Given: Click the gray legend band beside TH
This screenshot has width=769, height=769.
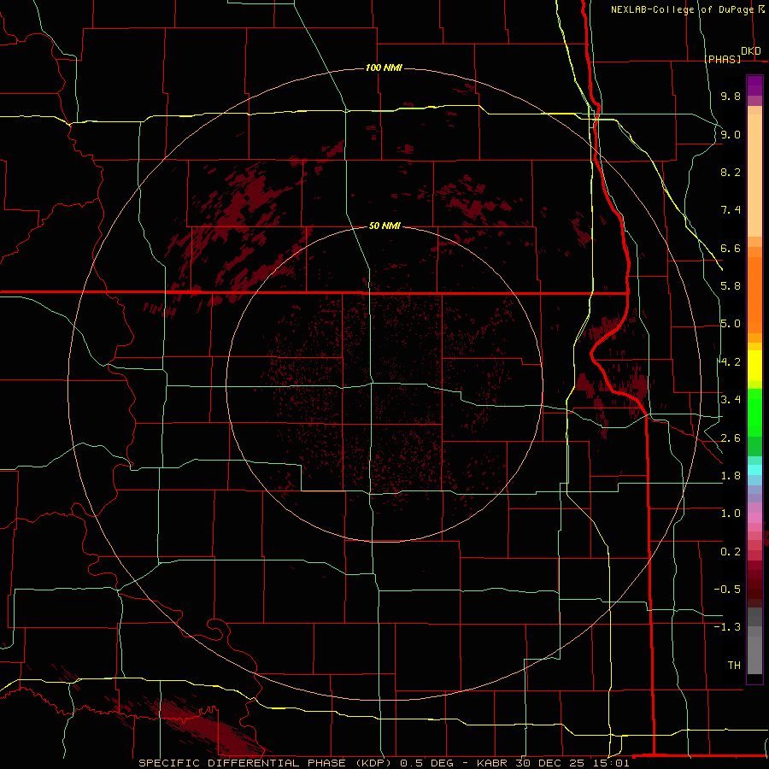Looking at the screenshot, I should [754, 655].
